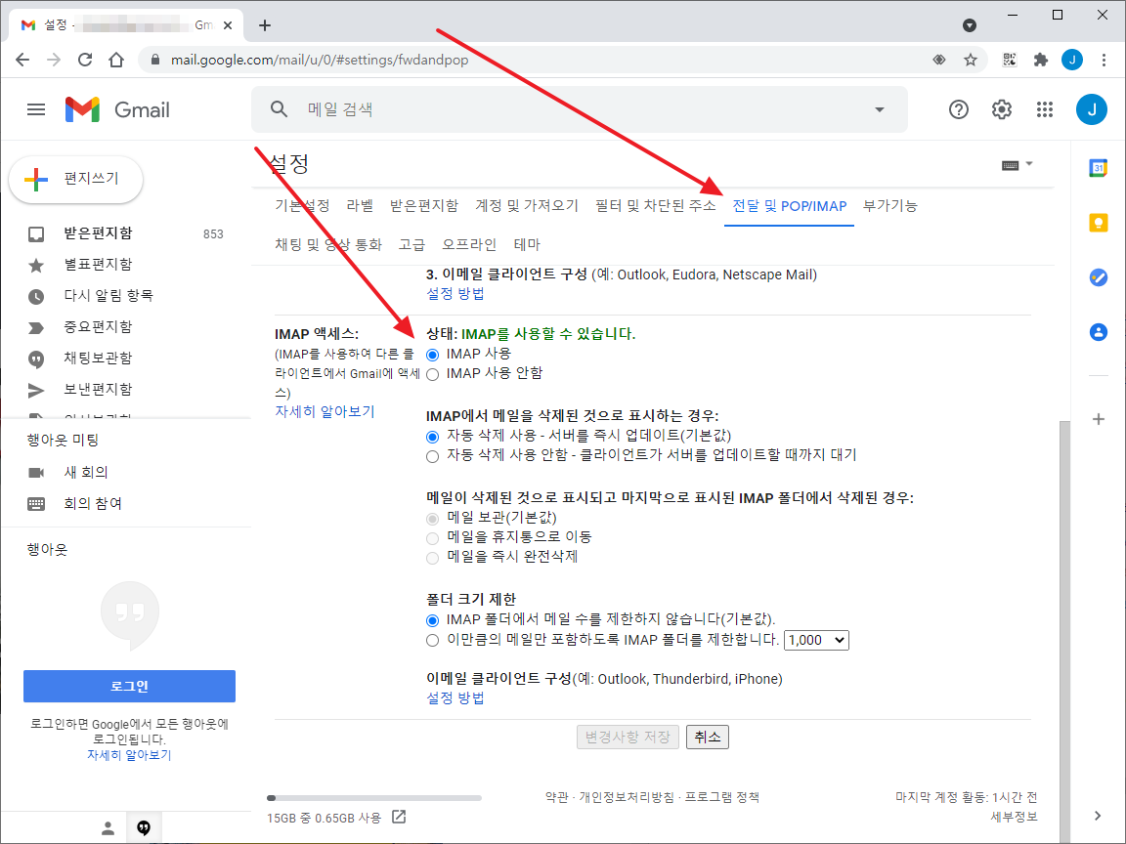
Task: Click the 편지쓰기 compose button
Action: 75,179
